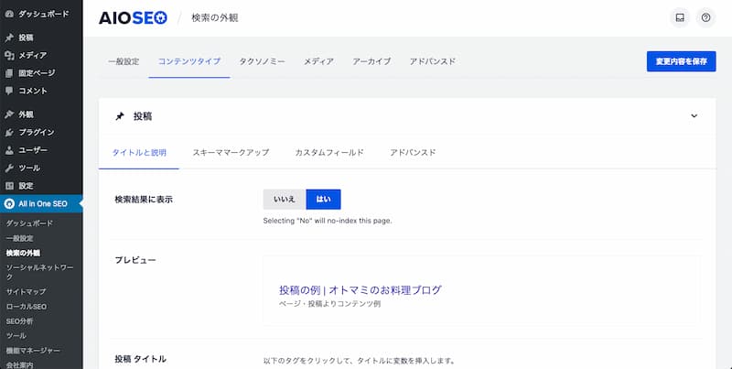Open submenu SEO分析
Viewport: 732px width, 369px height.
19,321
